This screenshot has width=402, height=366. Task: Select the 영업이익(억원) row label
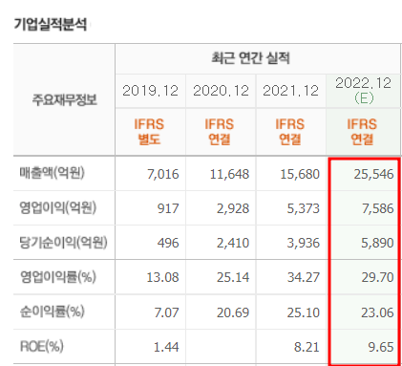point(58,207)
